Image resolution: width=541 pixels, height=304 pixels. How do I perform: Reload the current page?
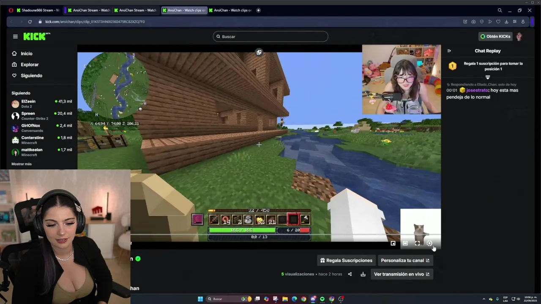click(x=30, y=22)
